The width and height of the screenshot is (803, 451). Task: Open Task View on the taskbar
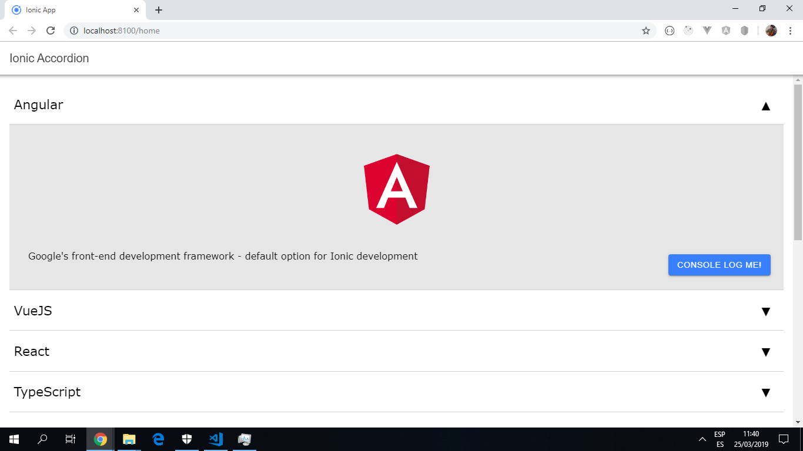[x=71, y=439]
